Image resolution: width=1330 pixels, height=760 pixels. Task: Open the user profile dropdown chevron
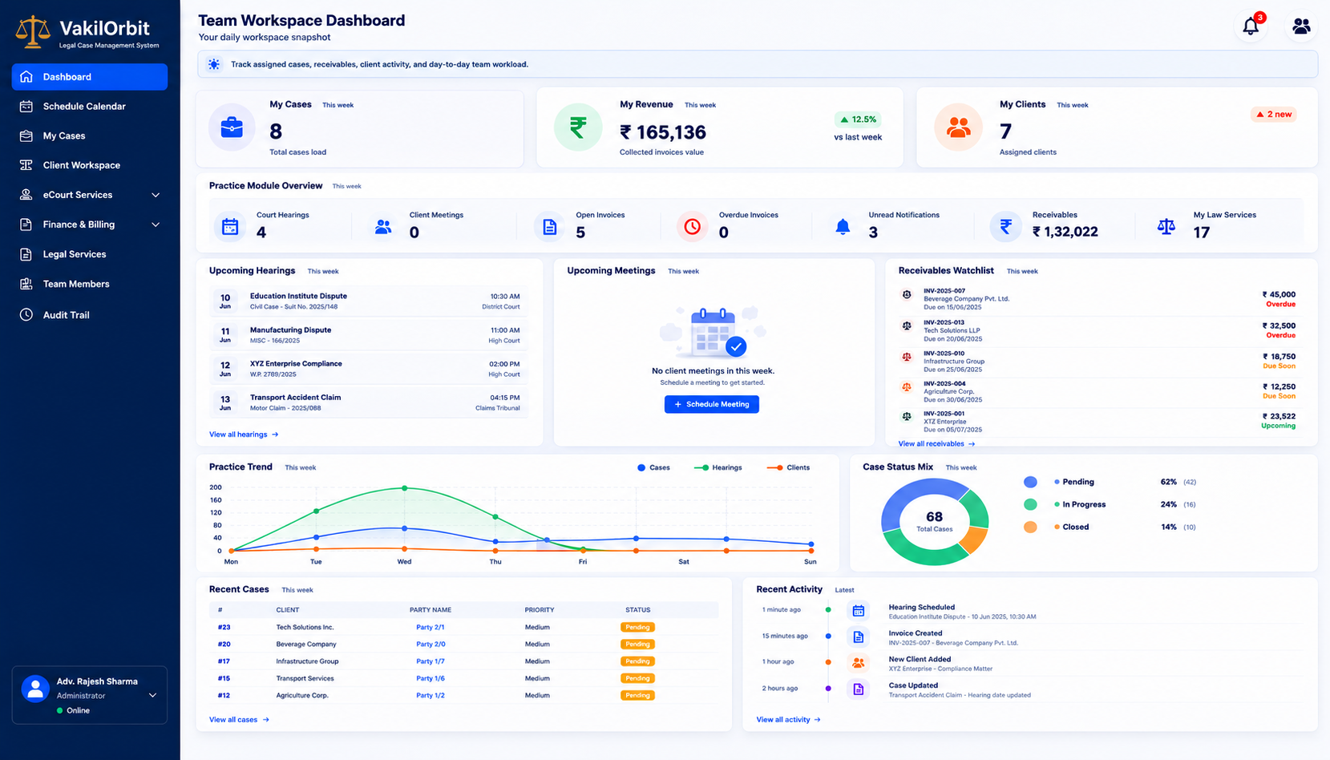(152, 696)
